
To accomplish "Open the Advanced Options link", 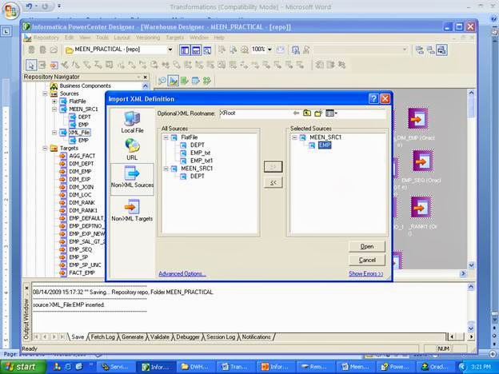I will coord(182,273).
